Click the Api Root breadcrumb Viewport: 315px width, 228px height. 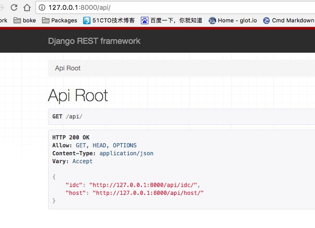tap(68, 68)
